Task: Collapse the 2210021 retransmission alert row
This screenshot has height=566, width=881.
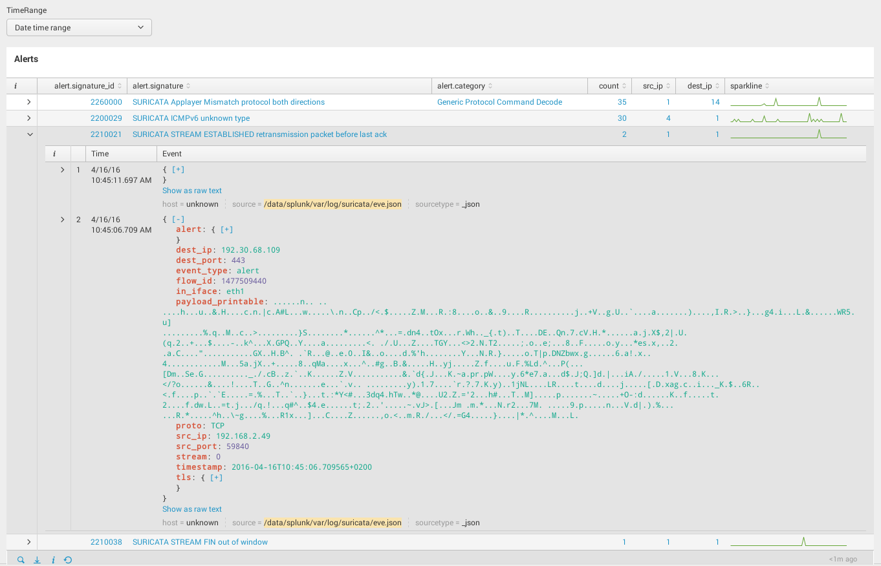Action: 28,134
